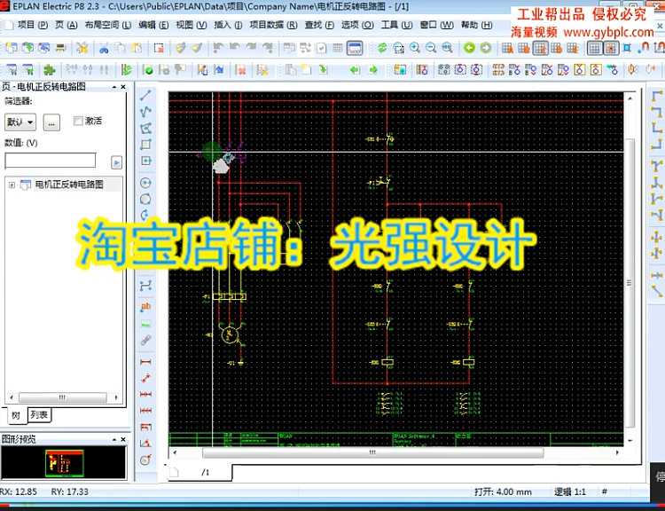Insert the first T-node connection symbol
This screenshot has width=665, height=511.
coord(656,165)
